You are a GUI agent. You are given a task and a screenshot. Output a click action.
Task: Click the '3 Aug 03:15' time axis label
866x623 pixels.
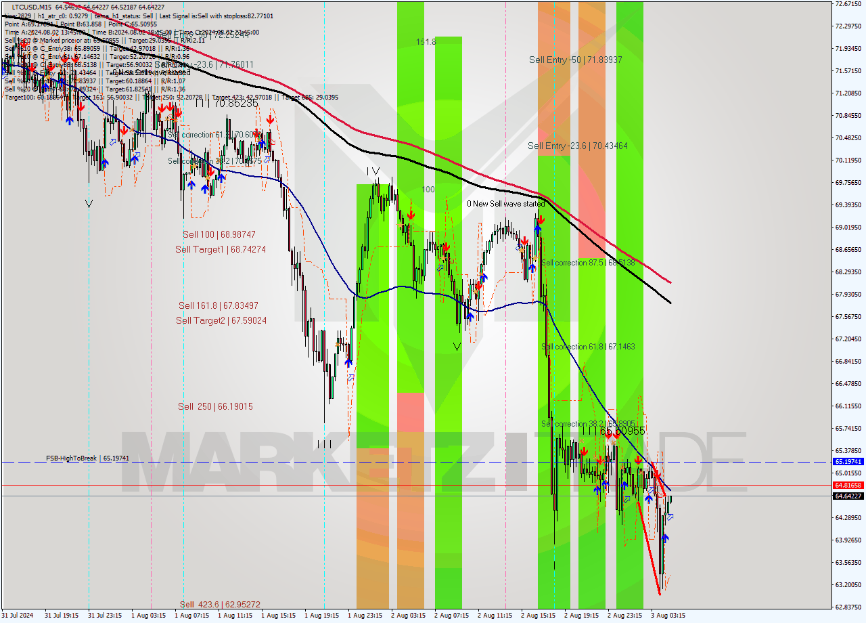pos(668,616)
